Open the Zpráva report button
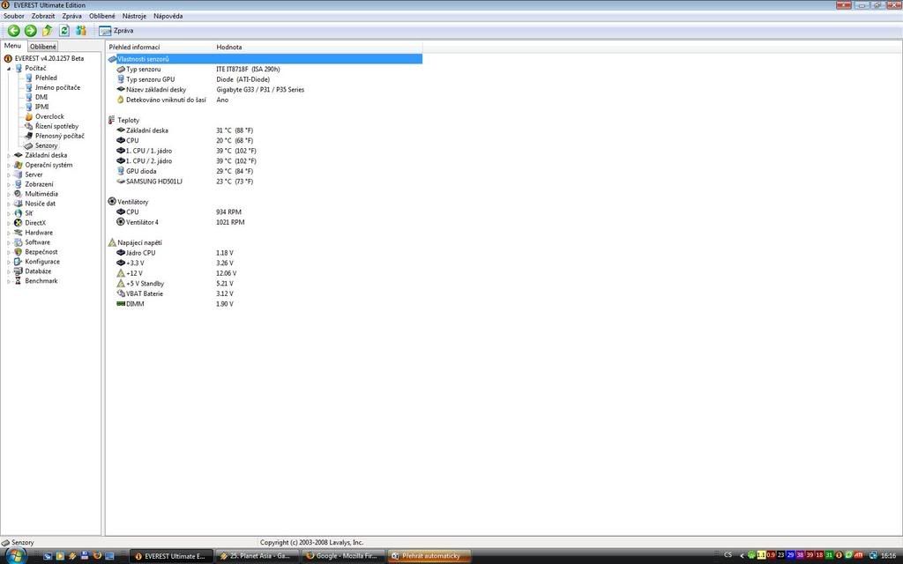The height and width of the screenshot is (564, 903). pyautogui.click(x=116, y=31)
